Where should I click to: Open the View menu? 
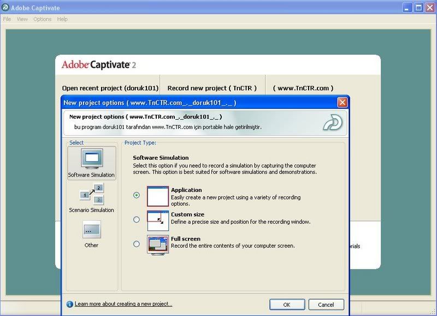click(22, 19)
